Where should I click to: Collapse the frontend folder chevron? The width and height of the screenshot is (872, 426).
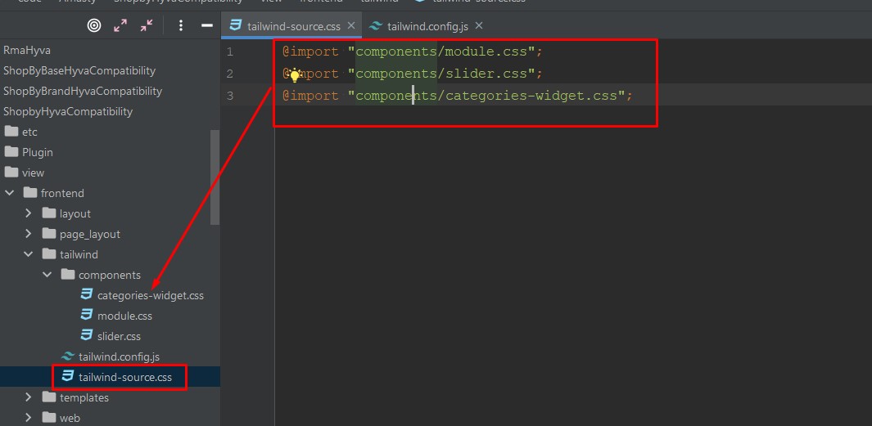click(10, 193)
